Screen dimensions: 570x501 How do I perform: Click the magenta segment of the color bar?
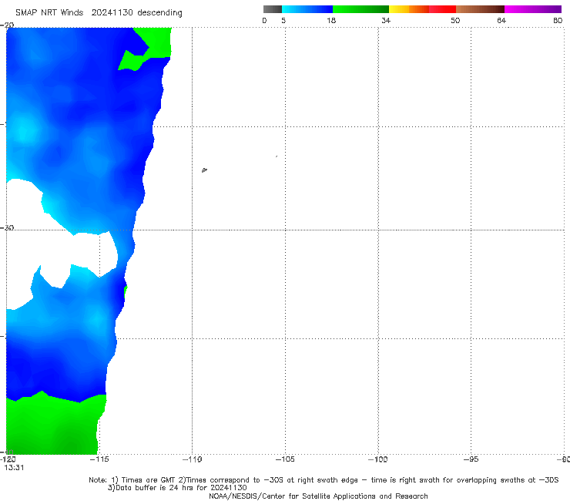(533, 9)
